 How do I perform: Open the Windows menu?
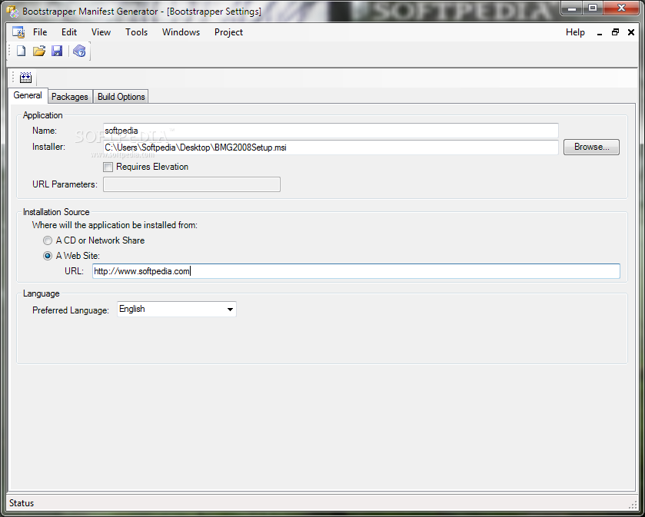coord(181,32)
